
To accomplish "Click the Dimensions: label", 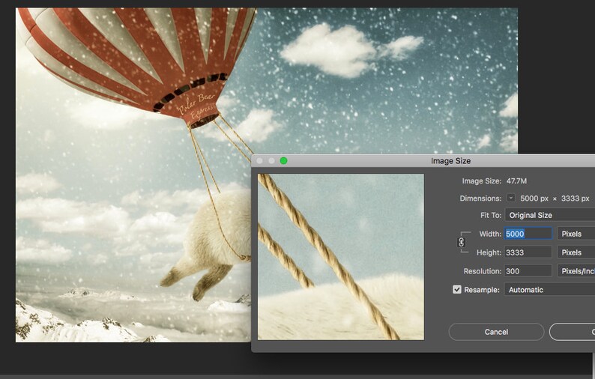I will [480, 198].
